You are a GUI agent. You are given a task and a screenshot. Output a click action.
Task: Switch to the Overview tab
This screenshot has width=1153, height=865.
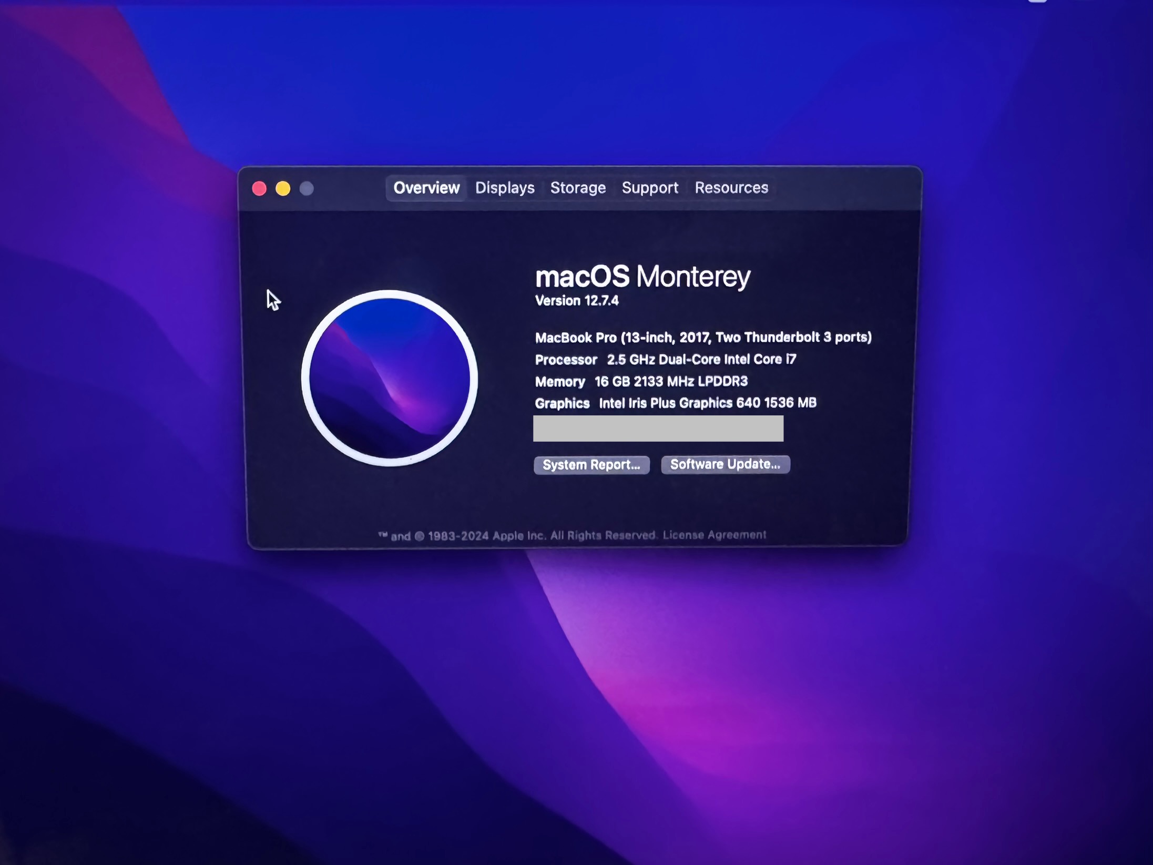click(x=426, y=188)
